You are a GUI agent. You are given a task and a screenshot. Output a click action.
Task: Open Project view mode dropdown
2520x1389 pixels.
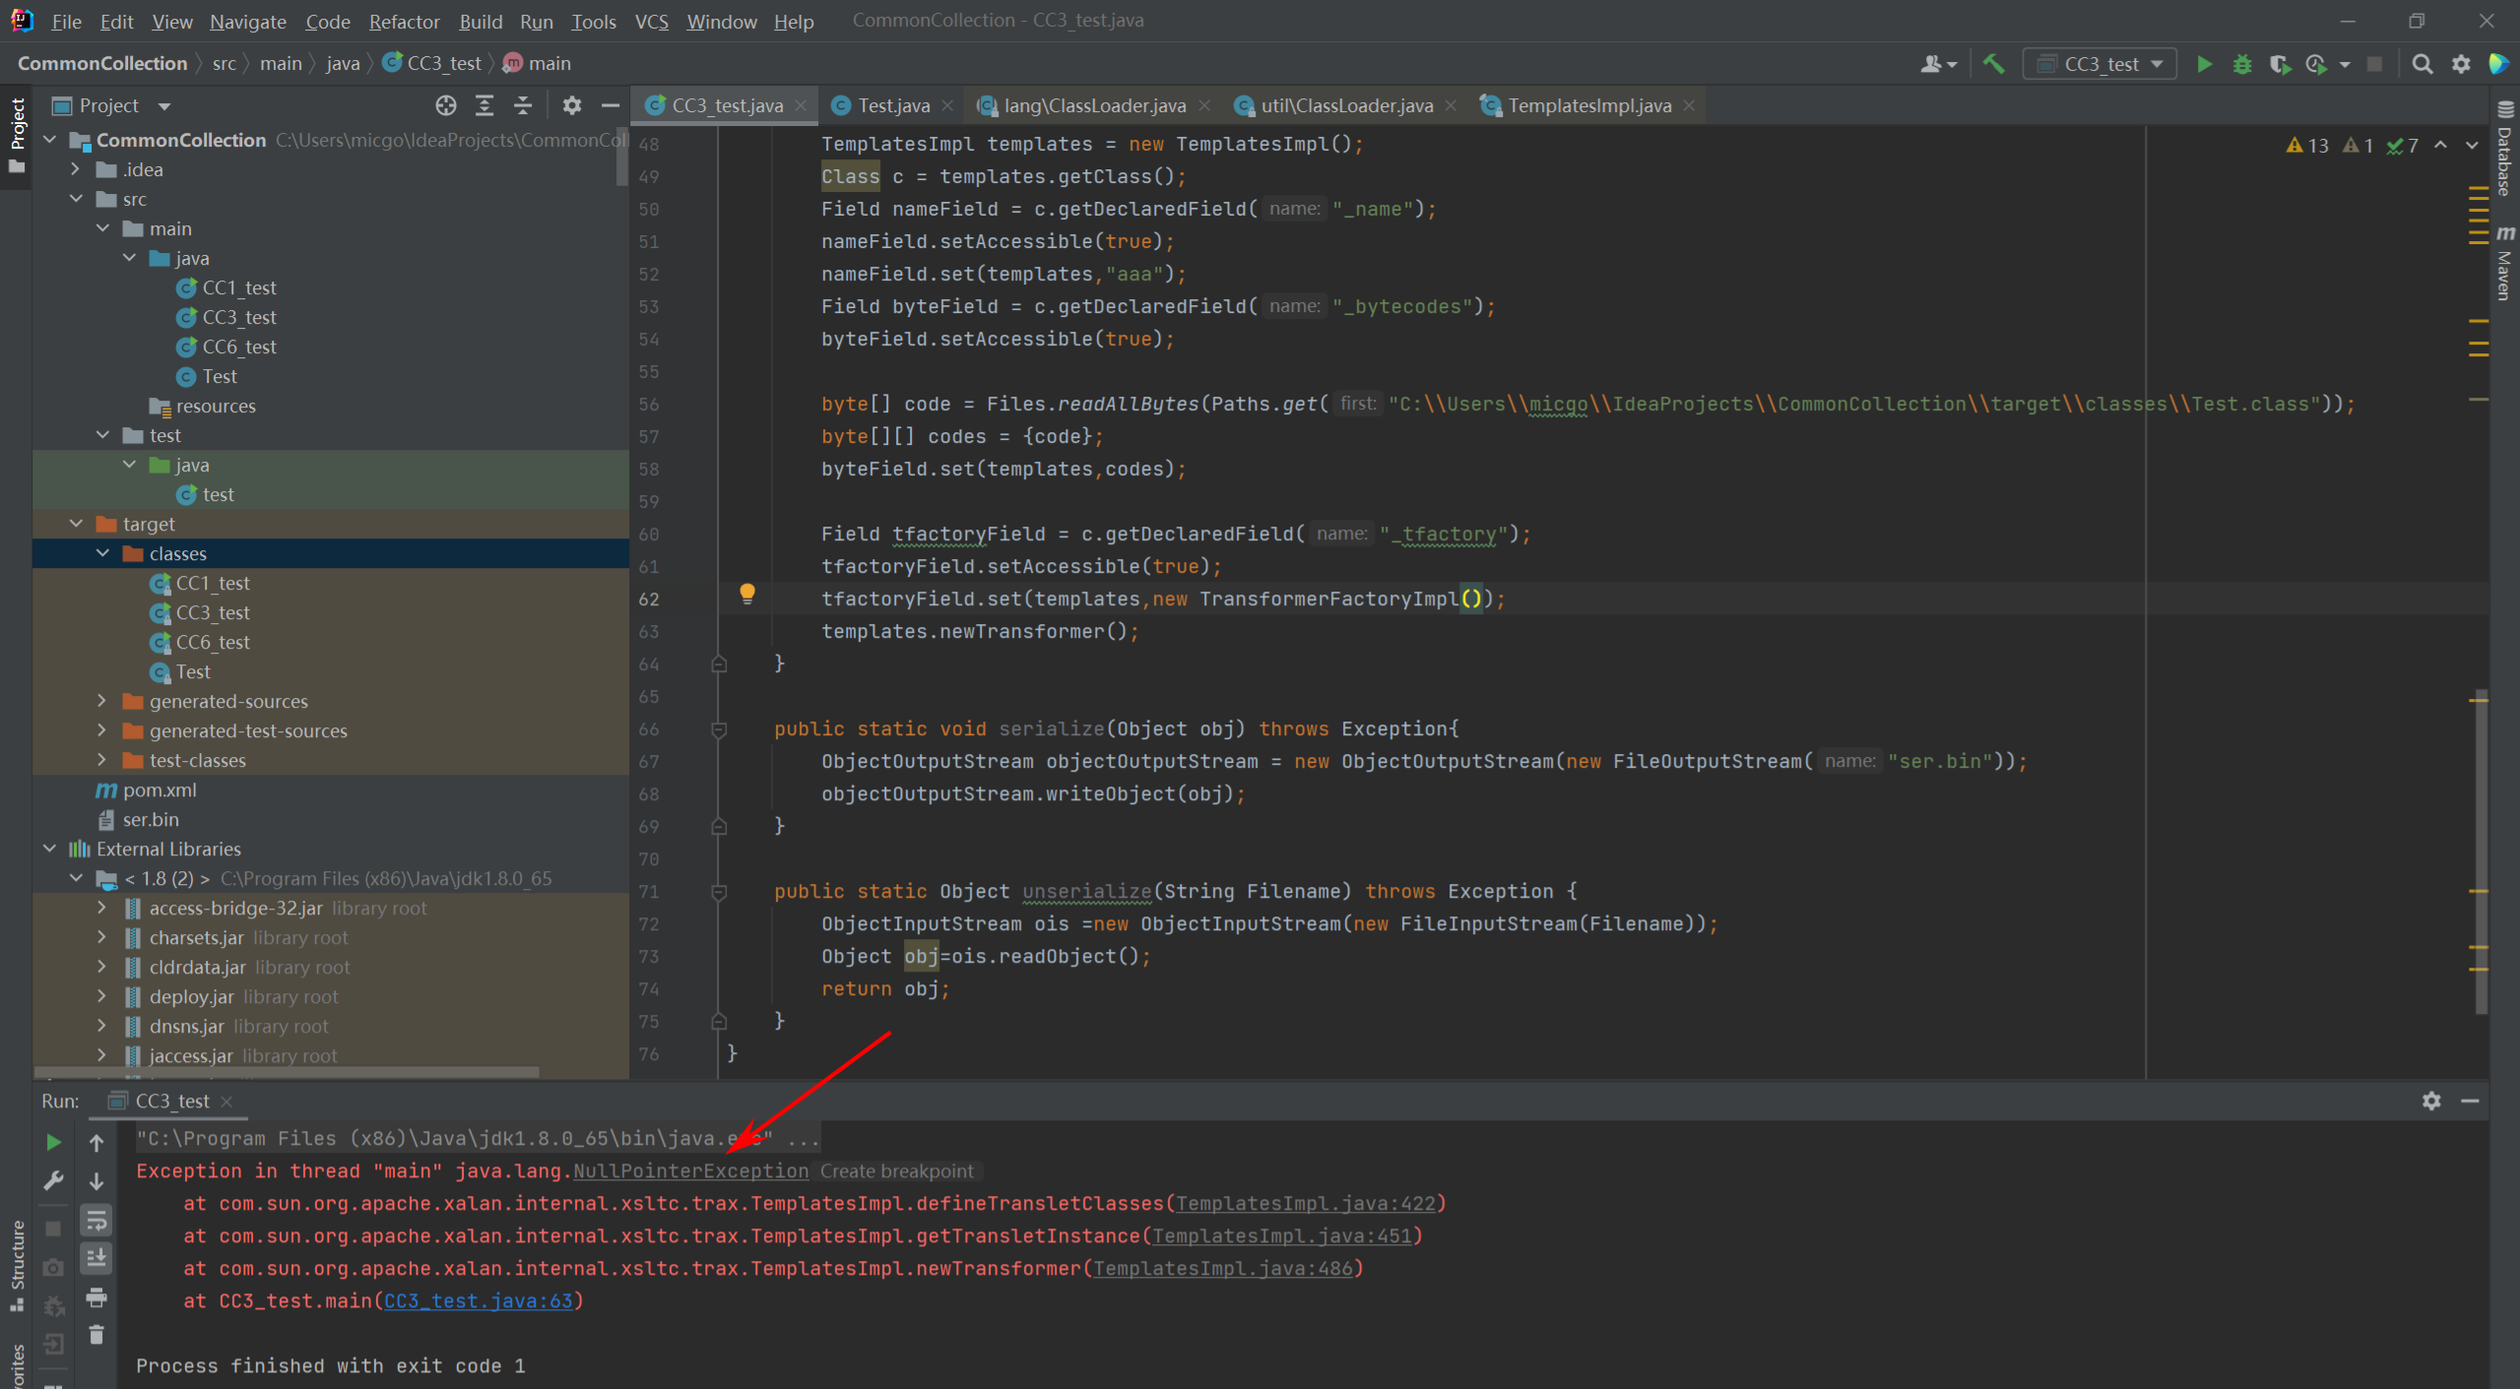pyautogui.click(x=164, y=105)
